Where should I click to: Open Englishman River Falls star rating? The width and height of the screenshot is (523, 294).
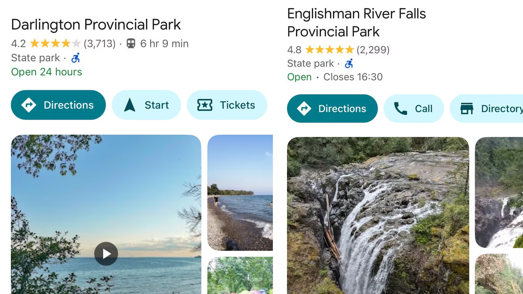pos(329,50)
